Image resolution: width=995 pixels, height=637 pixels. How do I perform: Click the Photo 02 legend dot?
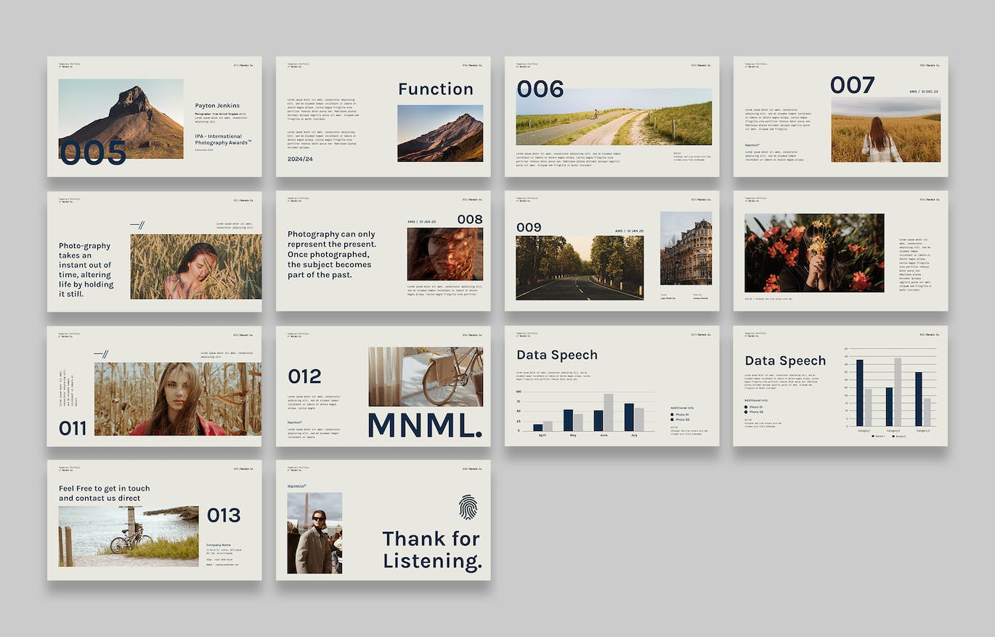coord(673,419)
